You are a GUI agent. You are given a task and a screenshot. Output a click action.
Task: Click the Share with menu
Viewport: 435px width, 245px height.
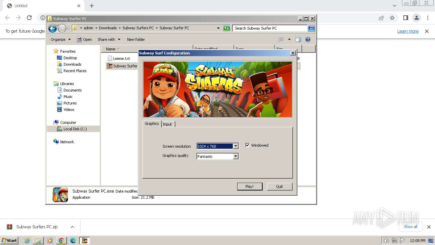[108, 39]
